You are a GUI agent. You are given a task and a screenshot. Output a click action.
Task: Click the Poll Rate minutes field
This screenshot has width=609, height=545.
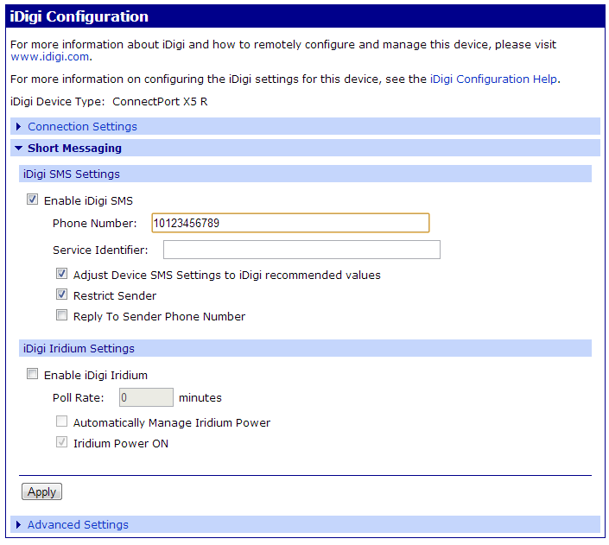tap(146, 398)
